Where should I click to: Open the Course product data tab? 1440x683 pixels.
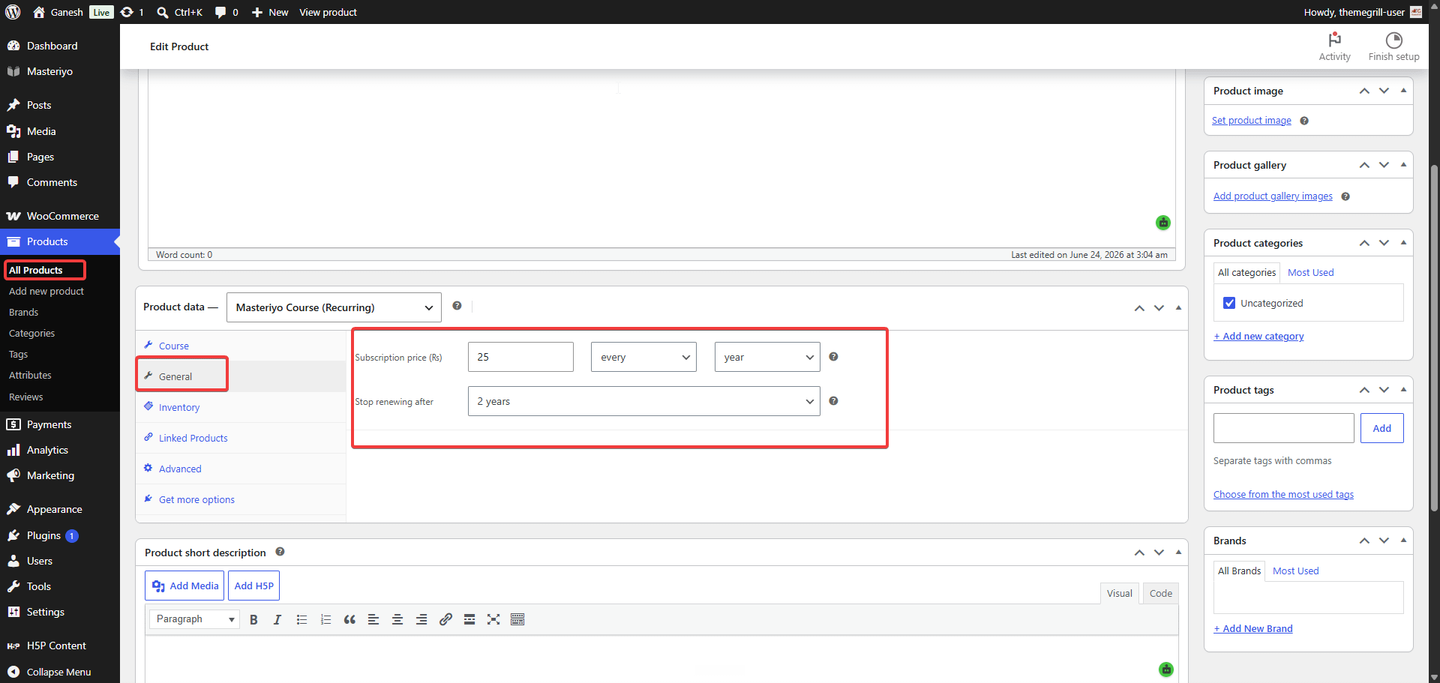[174, 346]
